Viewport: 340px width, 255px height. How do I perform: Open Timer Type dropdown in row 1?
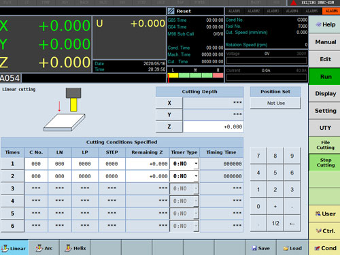(196, 164)
